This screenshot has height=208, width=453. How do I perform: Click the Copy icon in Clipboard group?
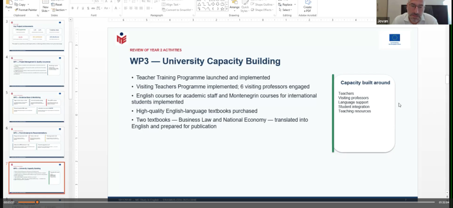pos(16,5)
